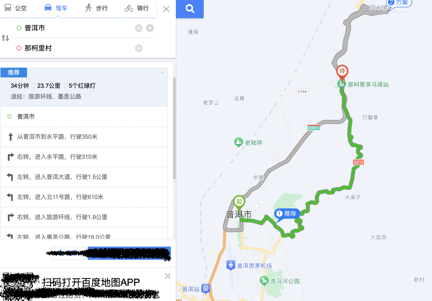Collapse the 推荐 route details arrow

tap(162, 72)
